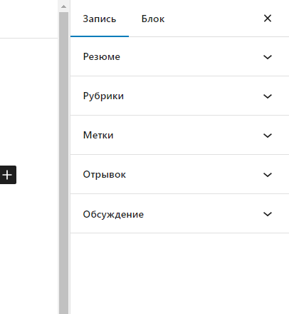Image resolution: width=289 pixels, height=314 pixels.
Task: Click the vertical scrollbar thumb
Action: coord(63,163)
